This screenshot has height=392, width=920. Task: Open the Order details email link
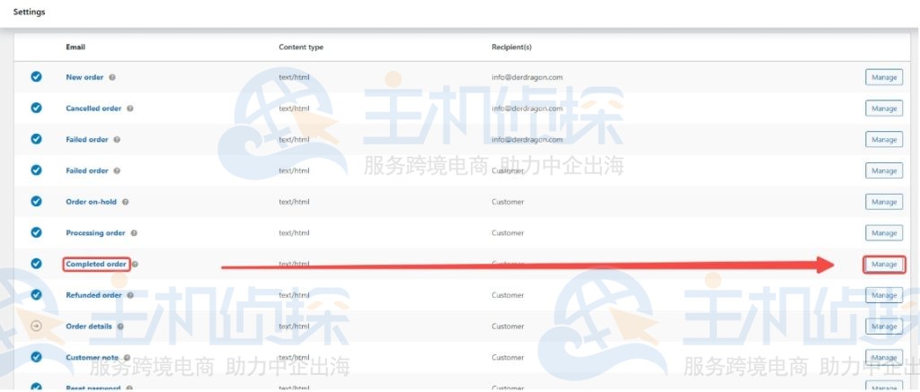tap(89, 327)
